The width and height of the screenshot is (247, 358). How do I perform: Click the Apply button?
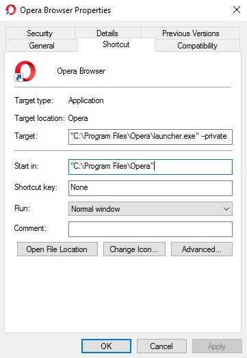point(217,346)
